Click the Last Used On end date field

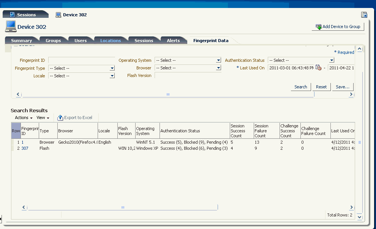point(341,68)
